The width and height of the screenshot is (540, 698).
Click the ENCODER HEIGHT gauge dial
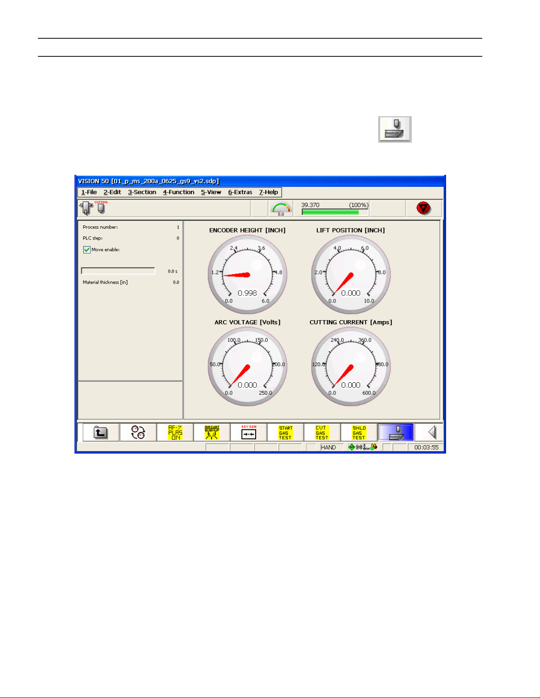tap(247, 274)
